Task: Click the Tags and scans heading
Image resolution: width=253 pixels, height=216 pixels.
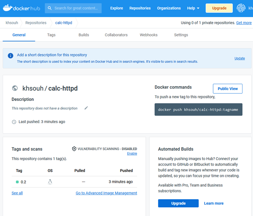Action: [x=27, y=149]
